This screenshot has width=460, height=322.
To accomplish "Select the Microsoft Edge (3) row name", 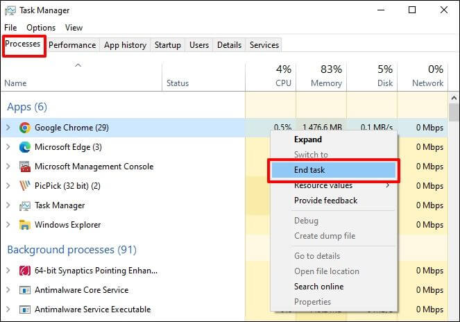I will [x=69, y=147].
